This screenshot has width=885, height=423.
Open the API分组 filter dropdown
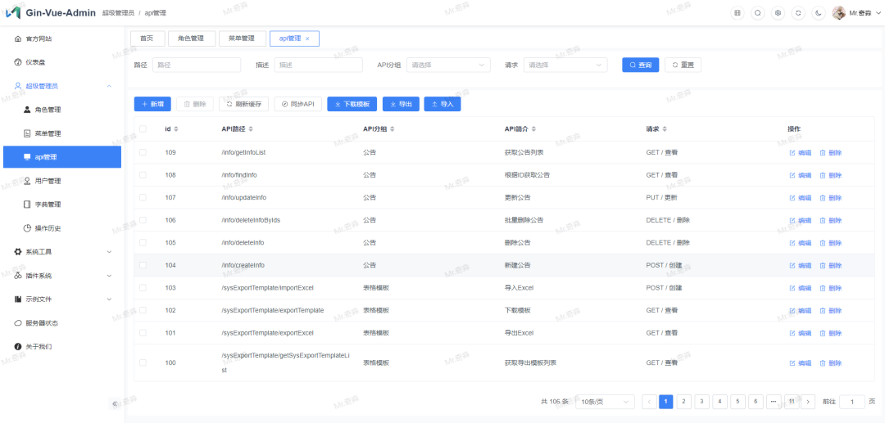click(448, 65)
